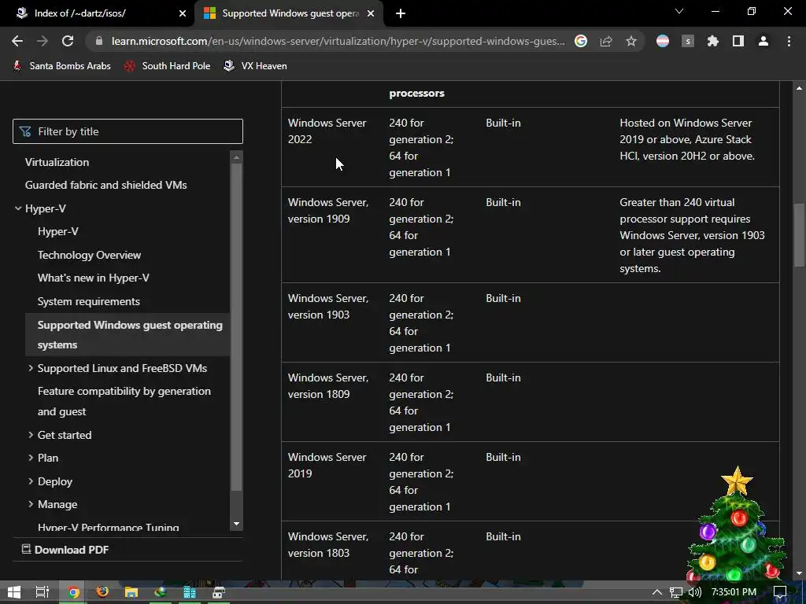
Task: Open the nested 'Hyper-V' sidebar page
Action: 58,232
